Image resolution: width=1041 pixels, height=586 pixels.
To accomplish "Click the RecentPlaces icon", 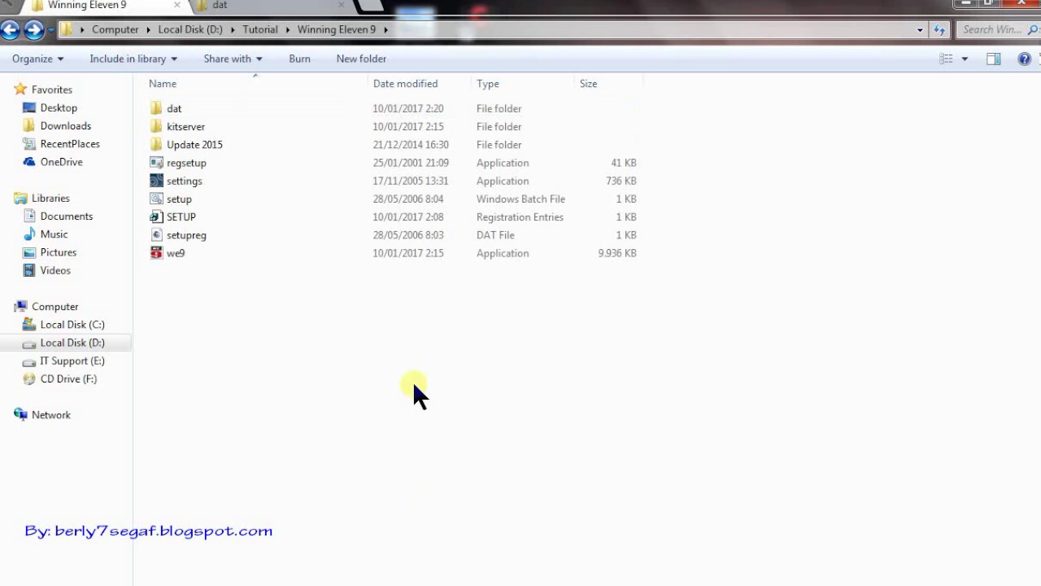I will [29, 143].
